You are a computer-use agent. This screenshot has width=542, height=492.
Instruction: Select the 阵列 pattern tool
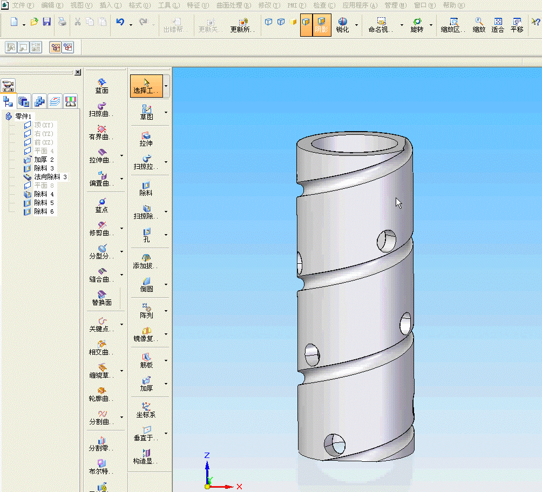pos(146,311)
